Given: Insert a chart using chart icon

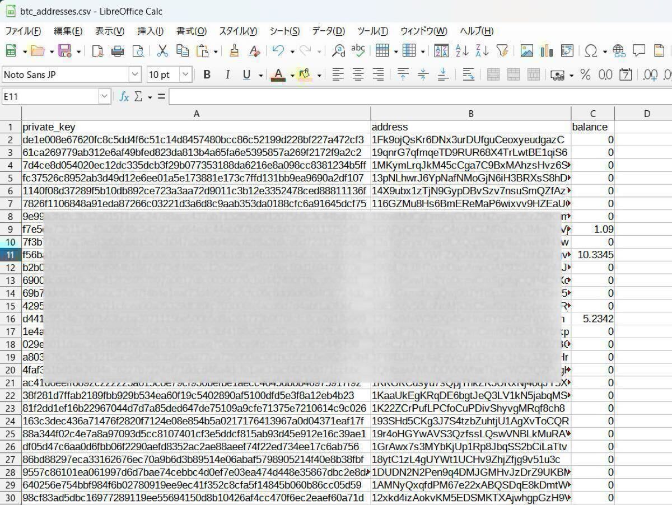Looking at the screenshot, I should pyautogui.click(x=547, y=52).
